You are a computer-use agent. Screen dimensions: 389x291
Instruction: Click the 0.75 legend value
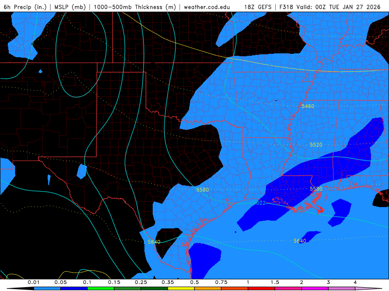point(221,282)
